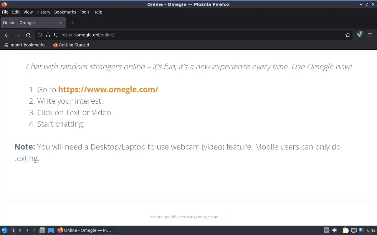Reload the current page

click(28, 35)
